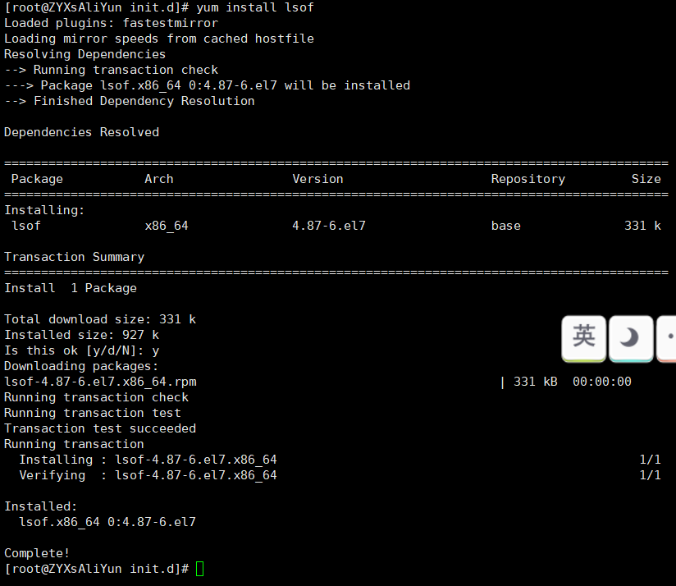Click the Transaction Summary heading
The height and width of the screenshot is (586, 676).
pos(74,256)
